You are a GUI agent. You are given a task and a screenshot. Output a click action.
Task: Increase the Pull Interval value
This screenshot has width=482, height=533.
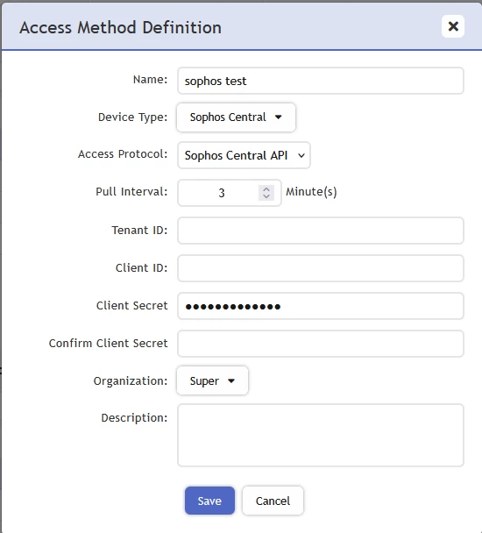[266, 189]
